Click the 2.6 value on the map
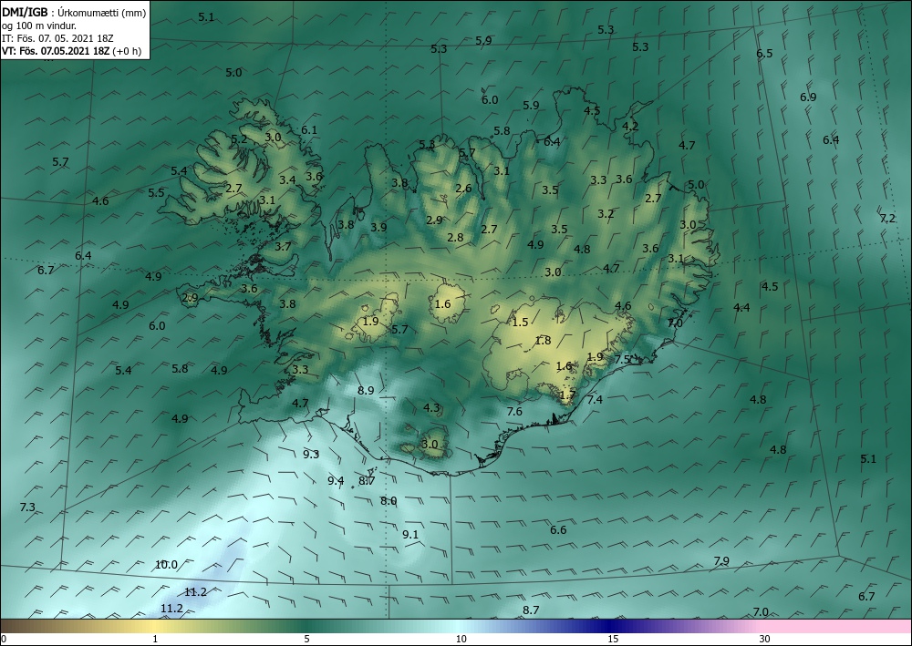The height and width of the screenshot is (646, 912). (x=463, y=189)
